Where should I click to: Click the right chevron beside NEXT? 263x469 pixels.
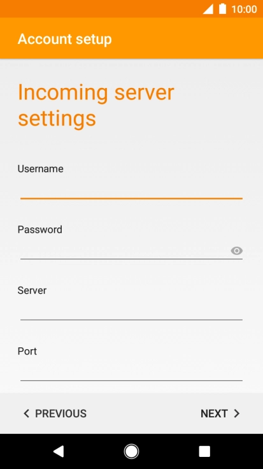tap(237, 414)
